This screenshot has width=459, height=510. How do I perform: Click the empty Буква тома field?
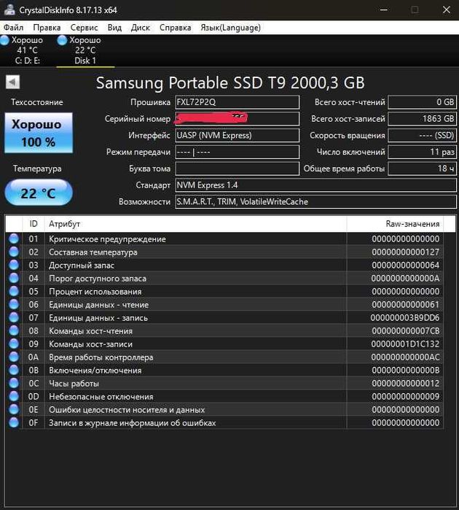(237, 169)
